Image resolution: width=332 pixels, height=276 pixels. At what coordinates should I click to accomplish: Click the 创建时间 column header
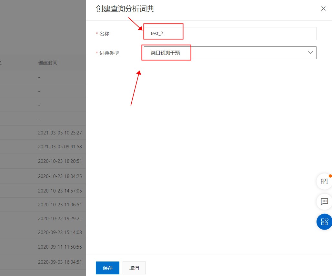(48, 63)
